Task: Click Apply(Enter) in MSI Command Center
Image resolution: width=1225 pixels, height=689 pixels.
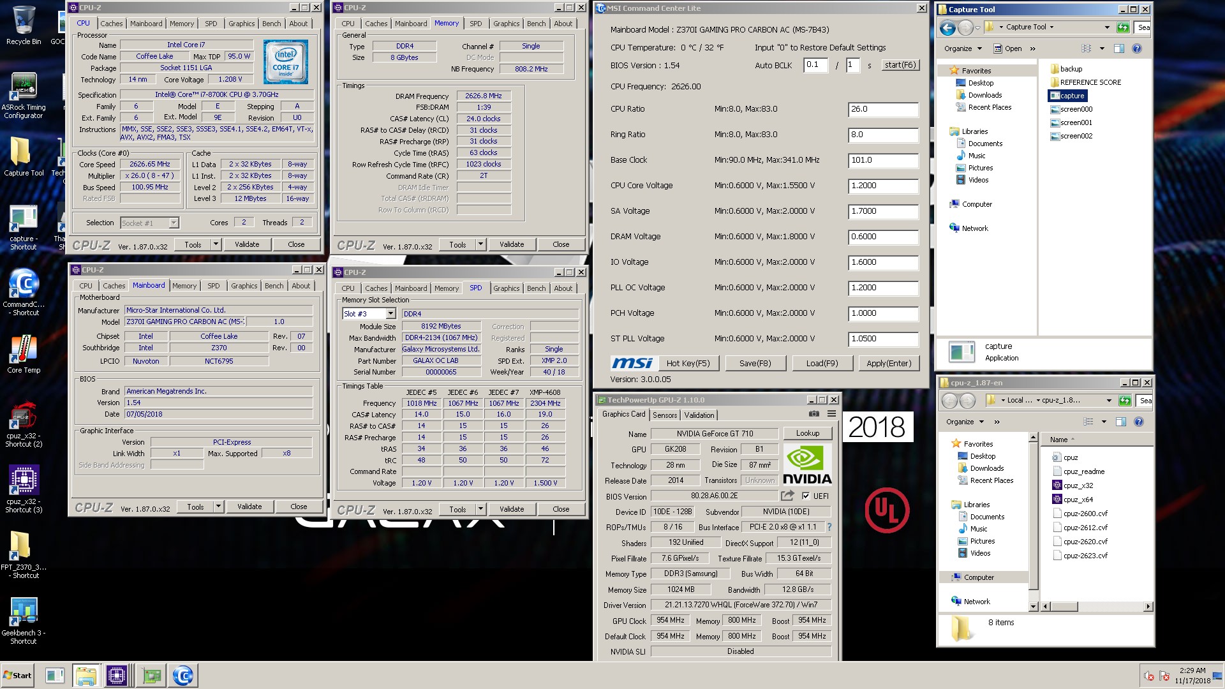Action: [x=889, y=363]
